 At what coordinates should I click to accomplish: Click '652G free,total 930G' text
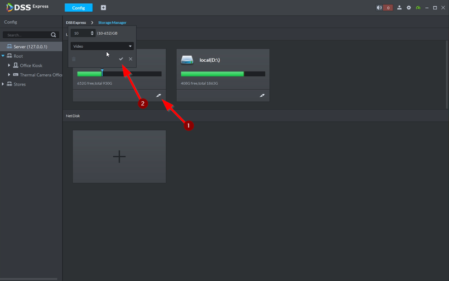pos(94,83)
